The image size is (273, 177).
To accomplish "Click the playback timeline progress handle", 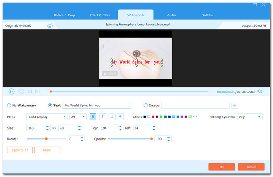I will coord(51,91).
